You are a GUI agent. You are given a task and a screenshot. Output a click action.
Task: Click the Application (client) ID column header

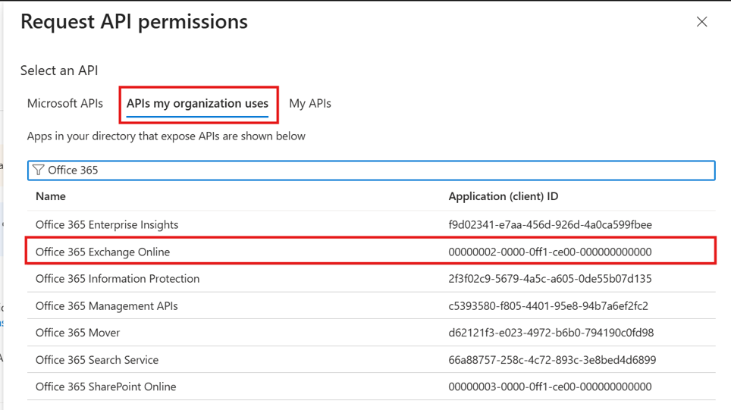(x=503, y=196)
